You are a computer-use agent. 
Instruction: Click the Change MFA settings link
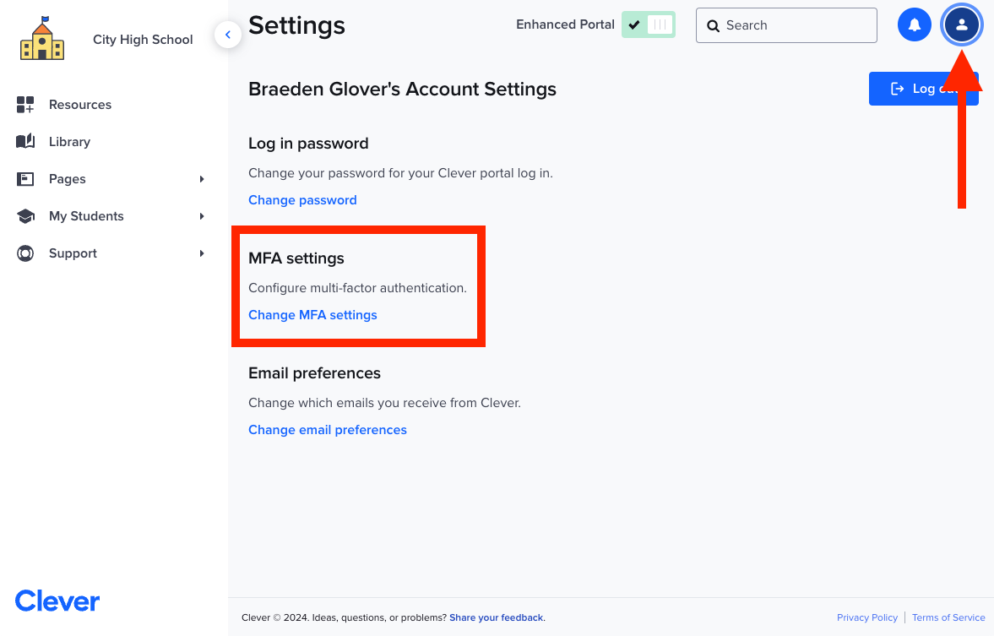[x=312, y=314]
